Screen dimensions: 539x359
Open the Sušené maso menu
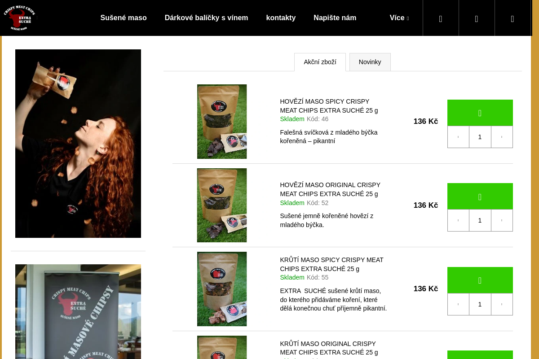124,18
